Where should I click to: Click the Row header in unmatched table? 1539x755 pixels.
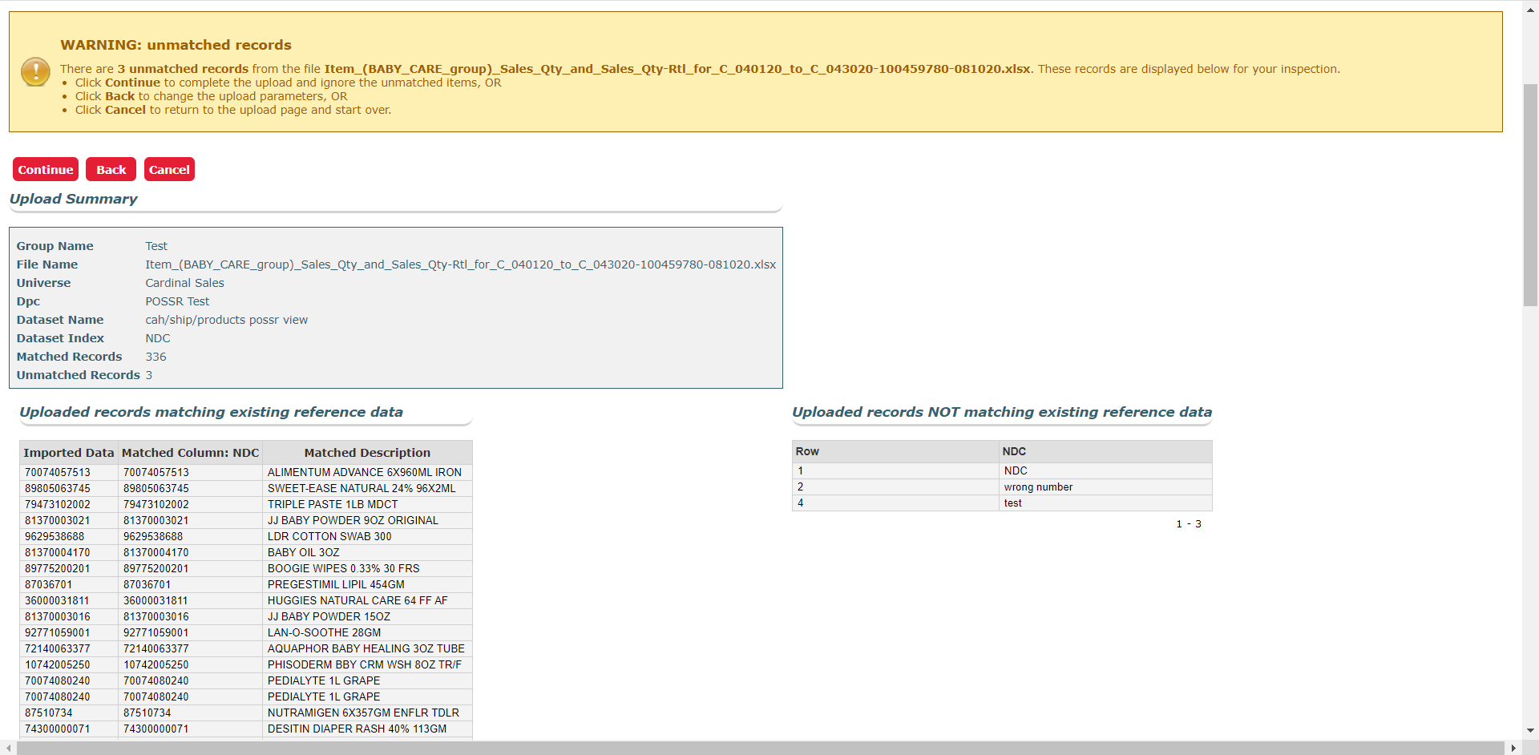[807, 451]
